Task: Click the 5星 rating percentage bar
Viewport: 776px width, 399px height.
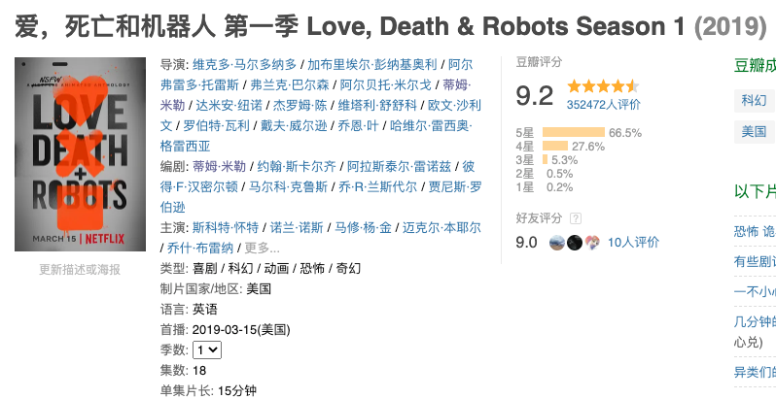Action: click(574, 133)
